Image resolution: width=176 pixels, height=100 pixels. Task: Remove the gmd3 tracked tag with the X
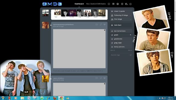tap(130, 35)
